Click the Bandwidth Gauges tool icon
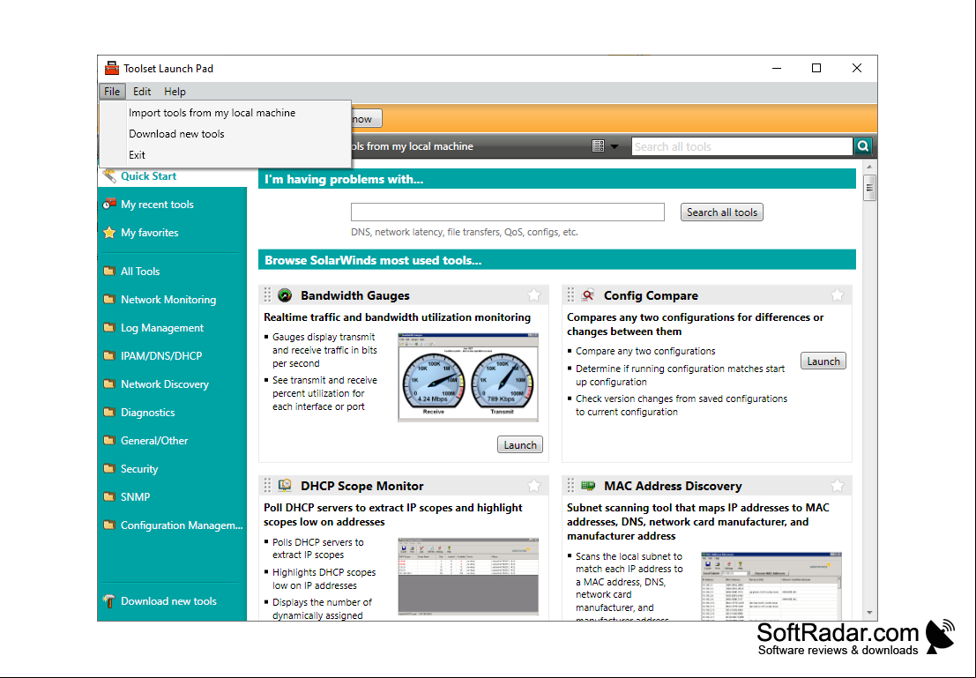This screenshot has height=678, width=976. pos(285,295)
